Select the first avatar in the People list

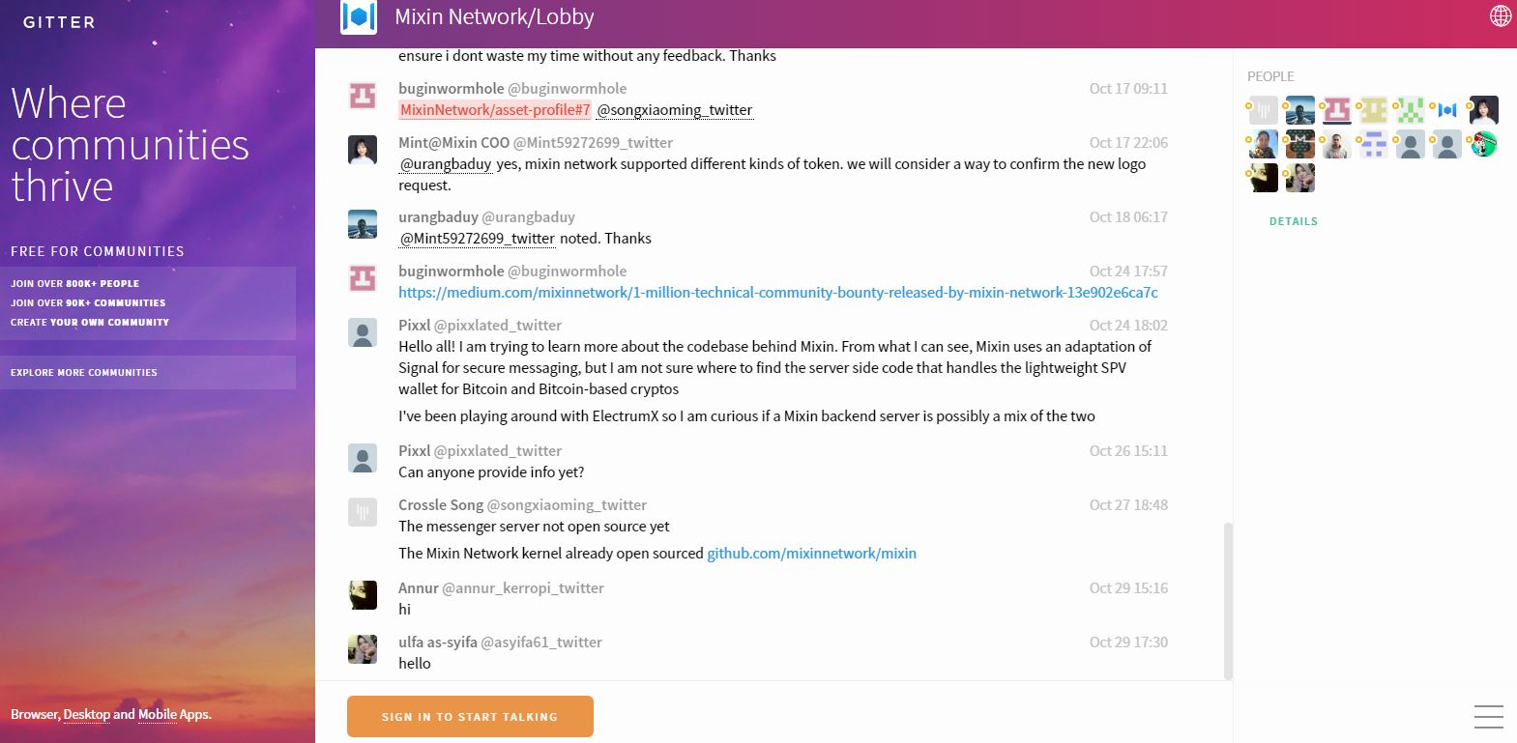(1263, 110)
